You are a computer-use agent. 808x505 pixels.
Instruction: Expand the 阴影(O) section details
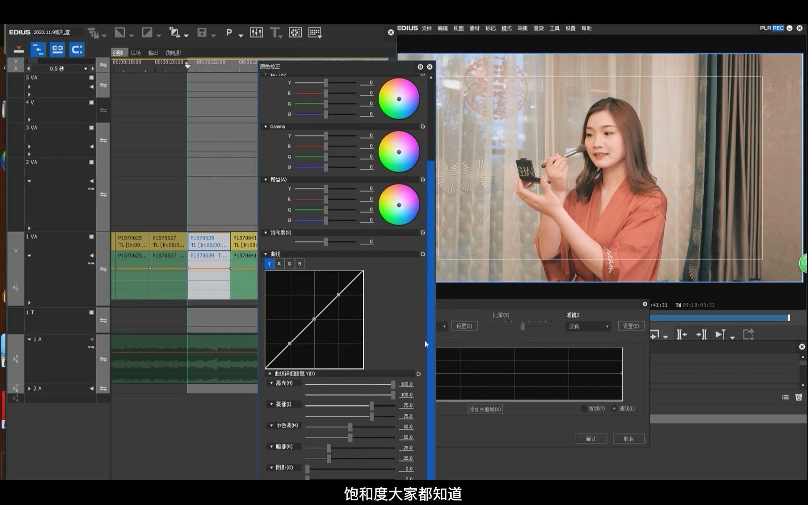(x=272, y=467)
